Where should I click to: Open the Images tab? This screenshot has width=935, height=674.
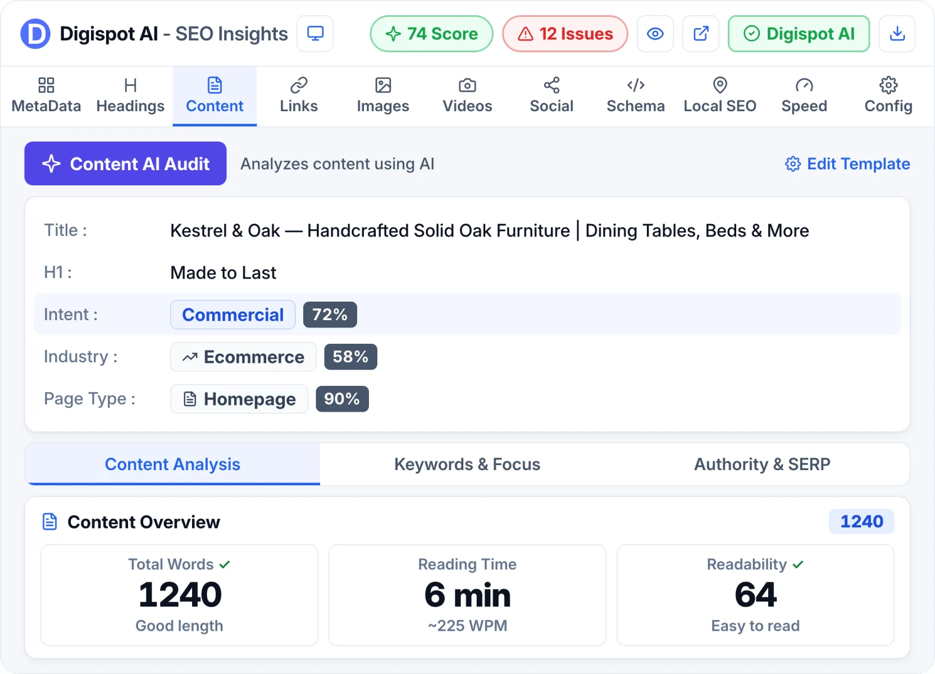(383, 96)
